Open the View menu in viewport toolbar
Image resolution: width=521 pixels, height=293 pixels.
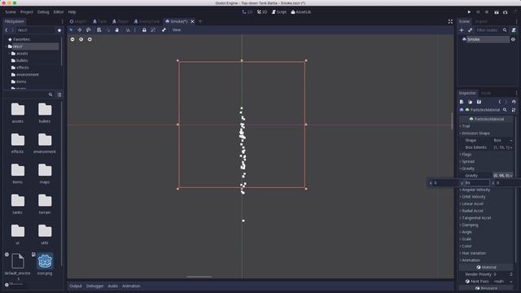coord(177,30)
